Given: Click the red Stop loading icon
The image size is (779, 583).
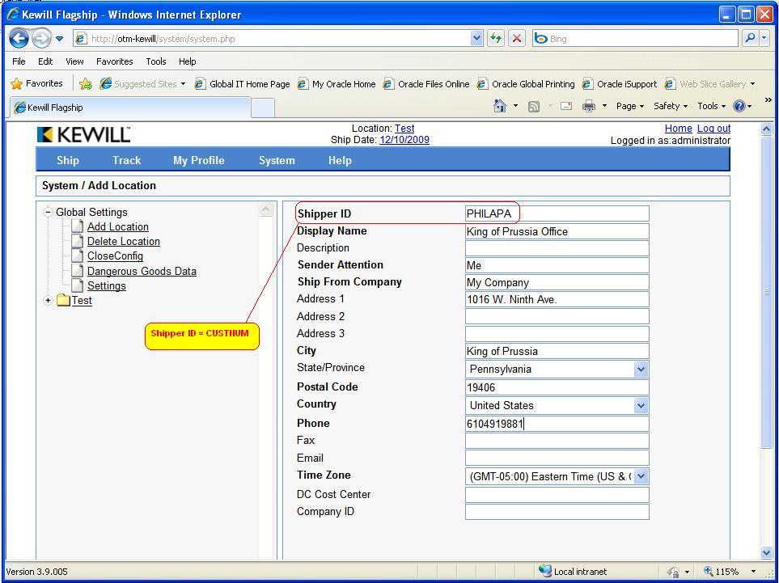Looking at the screenshot, I should pos(517,38).
